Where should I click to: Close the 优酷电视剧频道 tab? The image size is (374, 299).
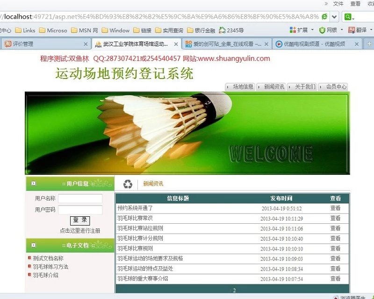pos(357,44)
